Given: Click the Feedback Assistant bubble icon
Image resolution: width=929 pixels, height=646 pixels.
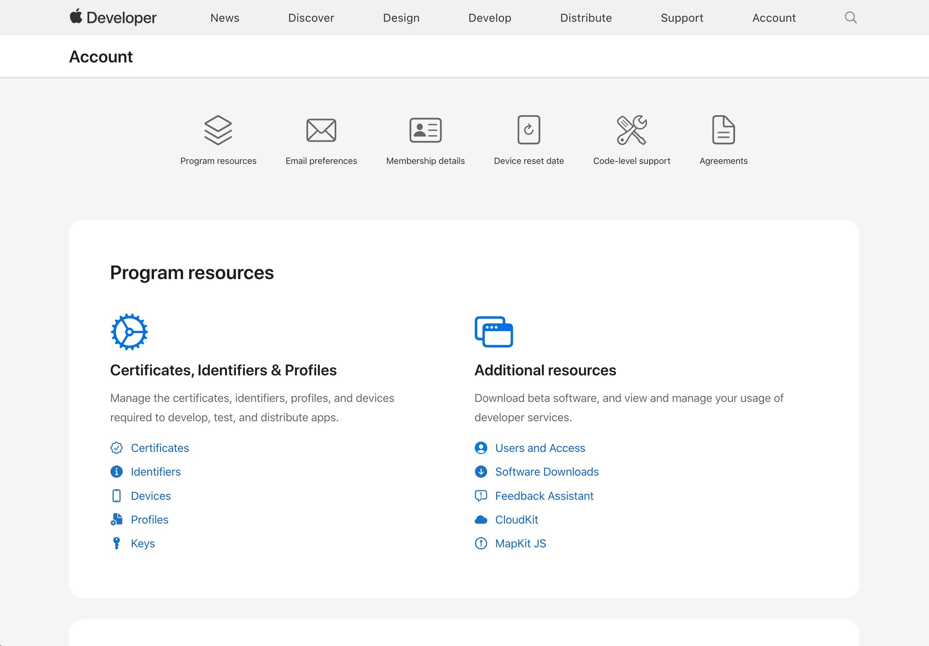Looking at the screenshot, I should click(481, 496).
